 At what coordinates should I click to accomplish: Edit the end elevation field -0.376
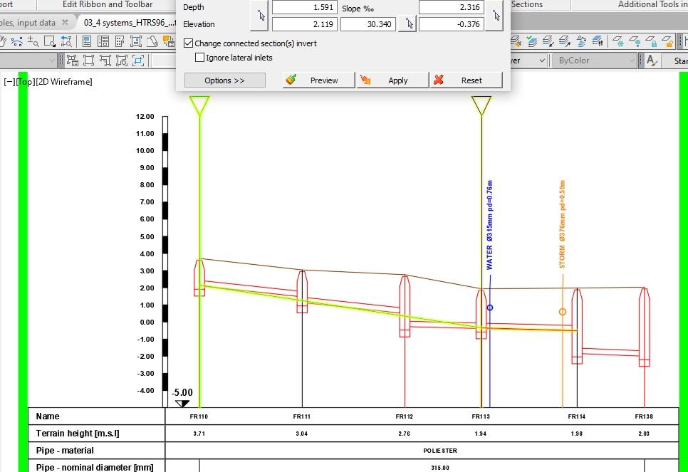coord(452,24)
